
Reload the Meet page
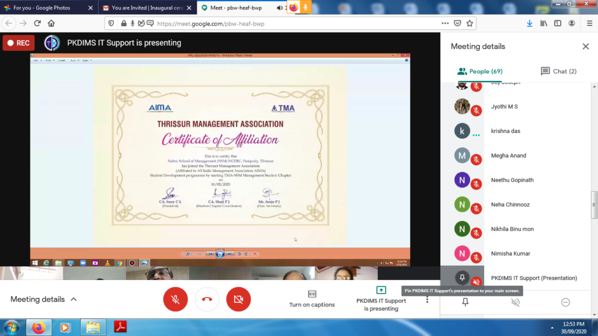point(37,23)
